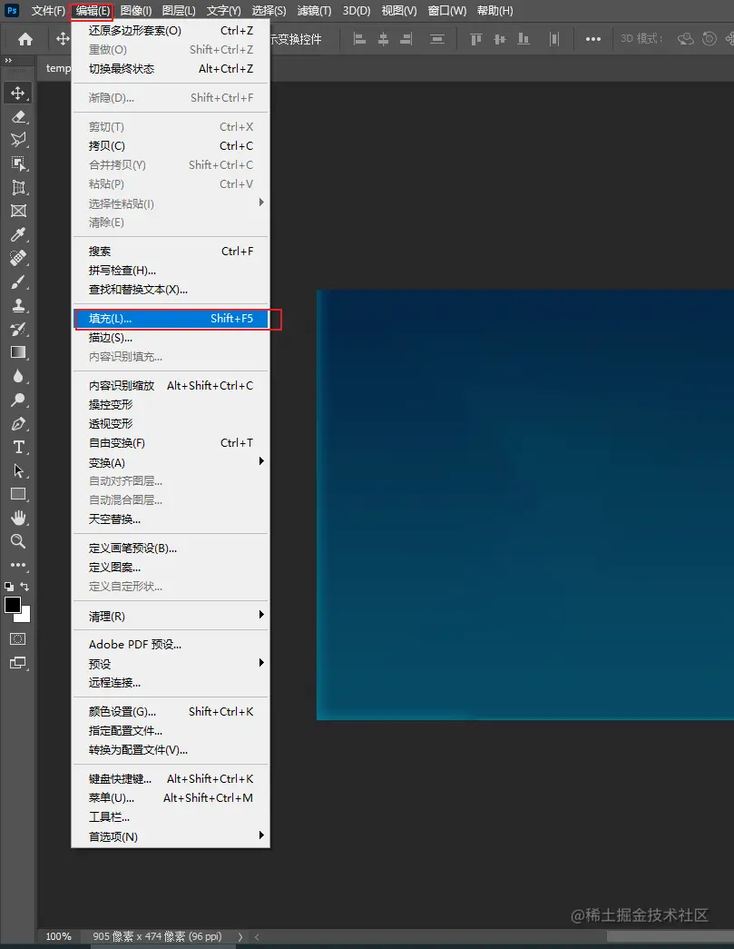
Task: Choose 天空替换... menu entry
Action: 171,519
